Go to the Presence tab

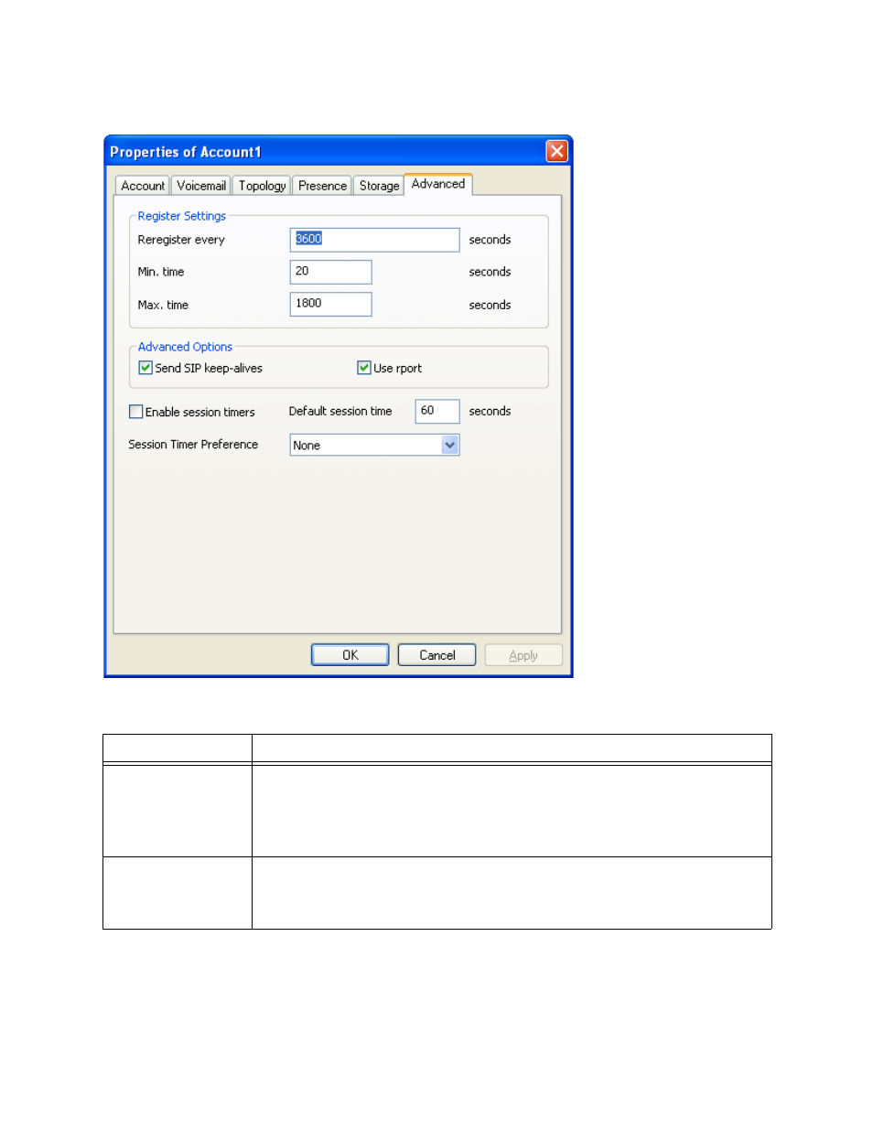322,186
